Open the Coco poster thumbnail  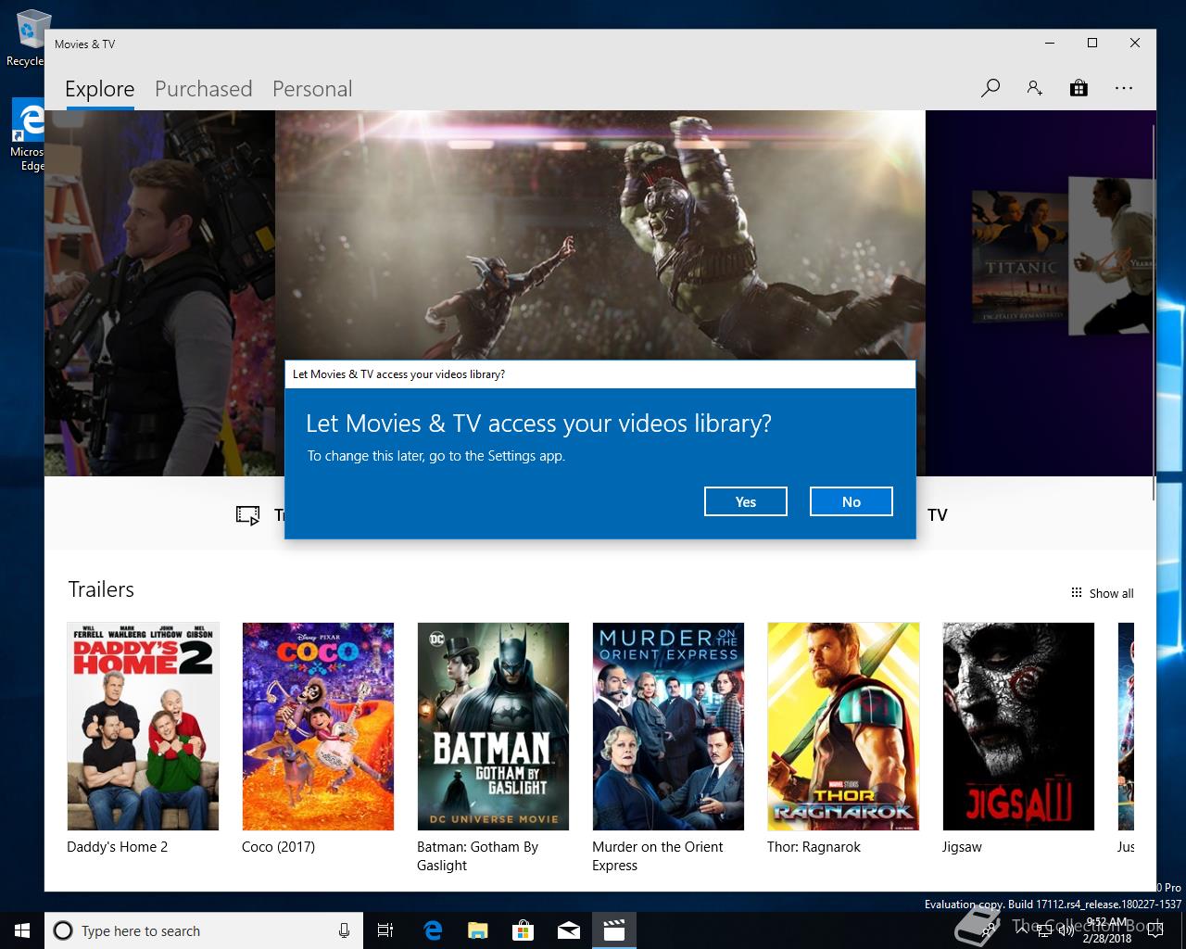(x=318, y=727)
